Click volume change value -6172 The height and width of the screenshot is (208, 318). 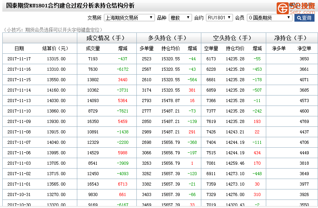pos(122,70)
